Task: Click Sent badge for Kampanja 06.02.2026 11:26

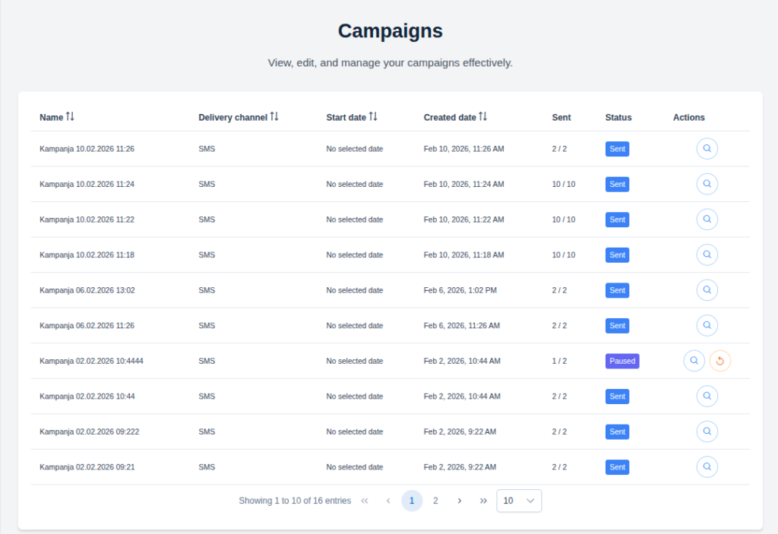Action: pyautogui.click(x=617, y=326)
